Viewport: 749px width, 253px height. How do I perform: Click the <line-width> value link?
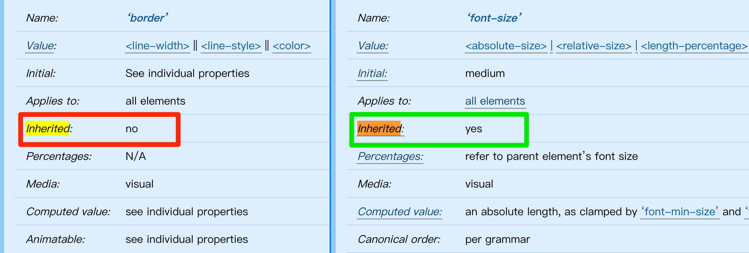[157, 46]
